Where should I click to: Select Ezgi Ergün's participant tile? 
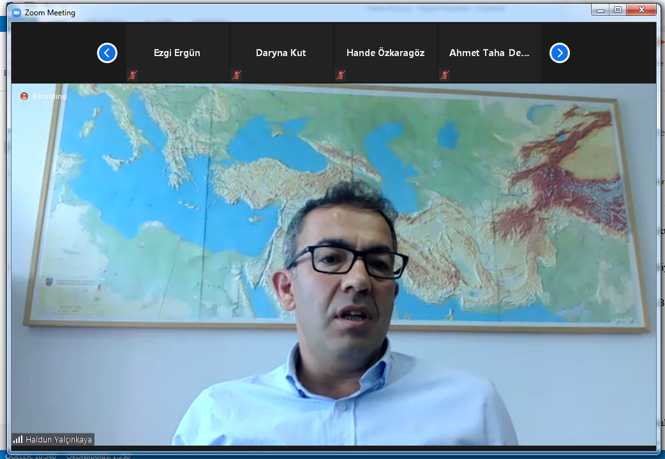click(x=177, y=53)
